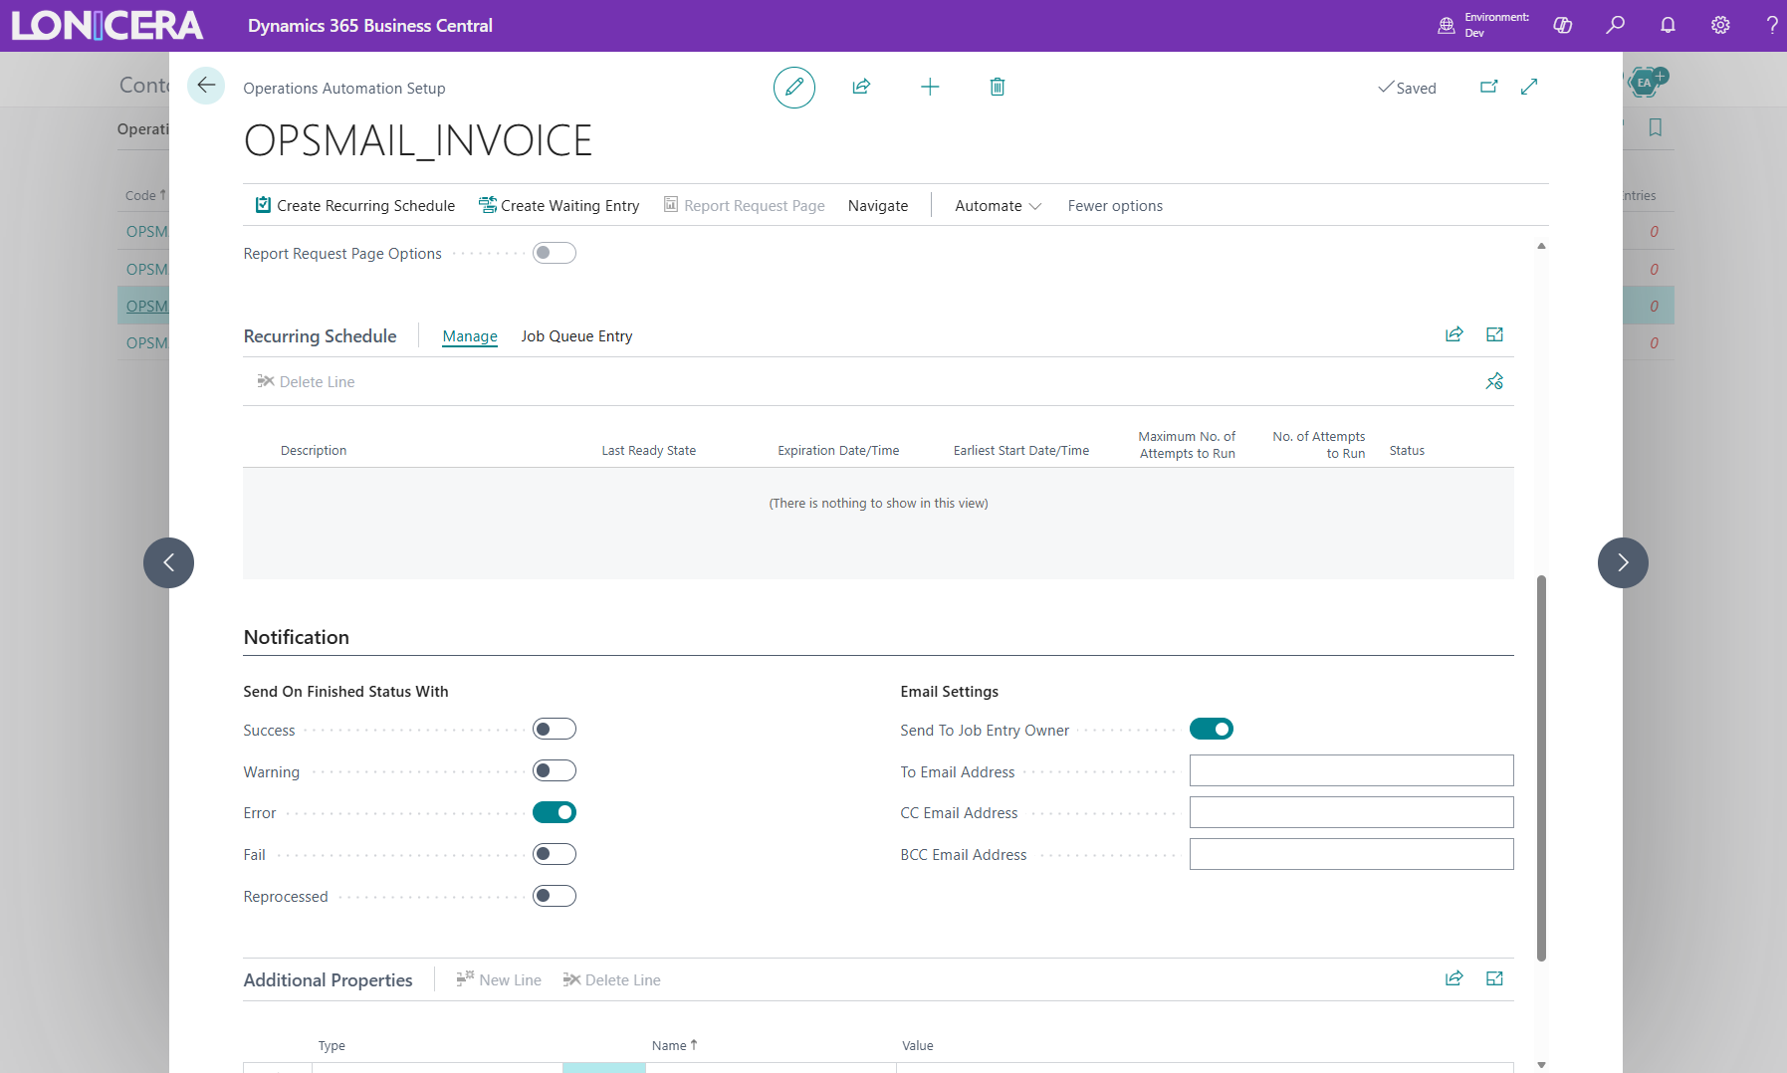Click the page vertical scrollbar thumb
This screenshot has width=1787, height=1073.
[x=1541, y=768]
